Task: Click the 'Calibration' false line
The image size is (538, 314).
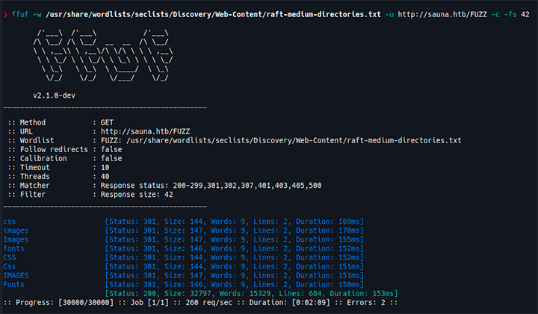Action: pyautogui.click(x=65, y=158)
